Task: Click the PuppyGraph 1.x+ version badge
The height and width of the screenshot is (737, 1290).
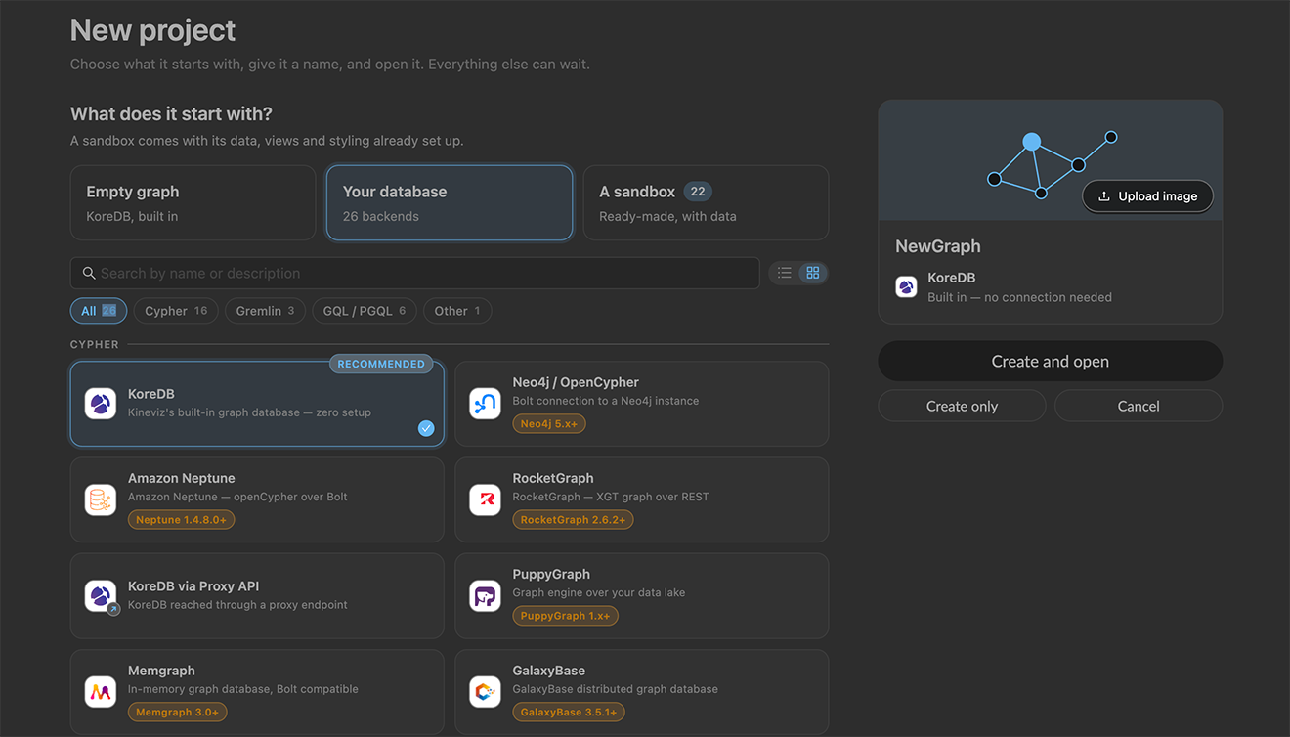Action: click(566, 616)
